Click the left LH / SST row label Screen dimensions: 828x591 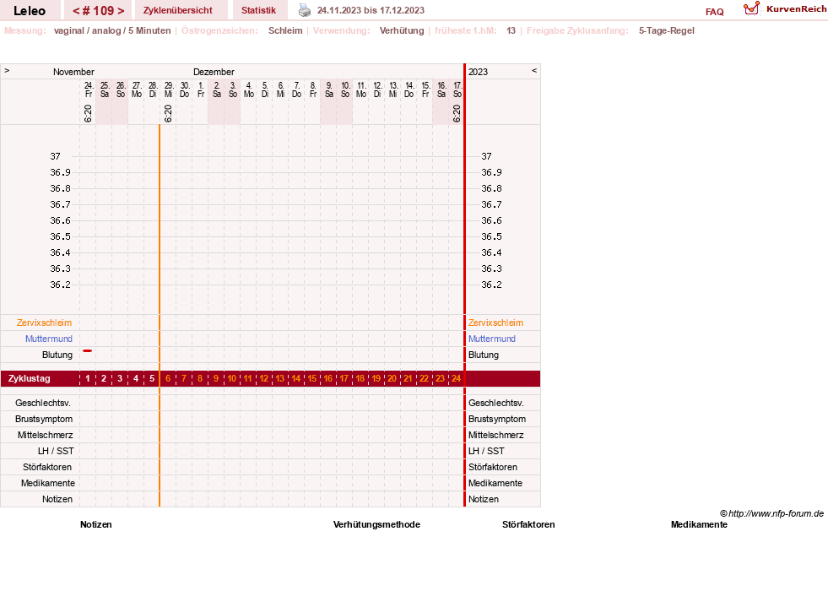coord(56,451)
